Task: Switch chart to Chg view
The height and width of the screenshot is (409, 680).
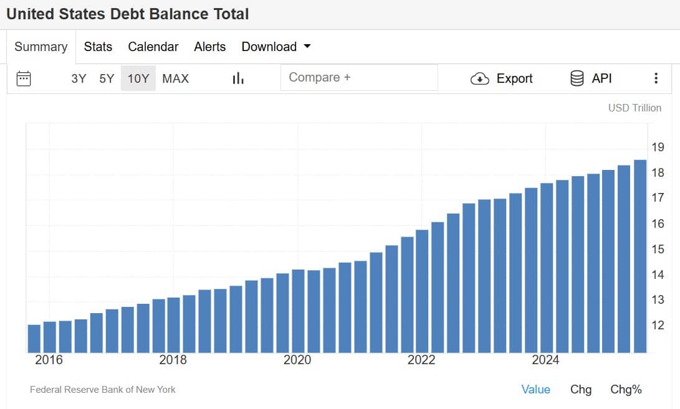Action: point(580,389)
